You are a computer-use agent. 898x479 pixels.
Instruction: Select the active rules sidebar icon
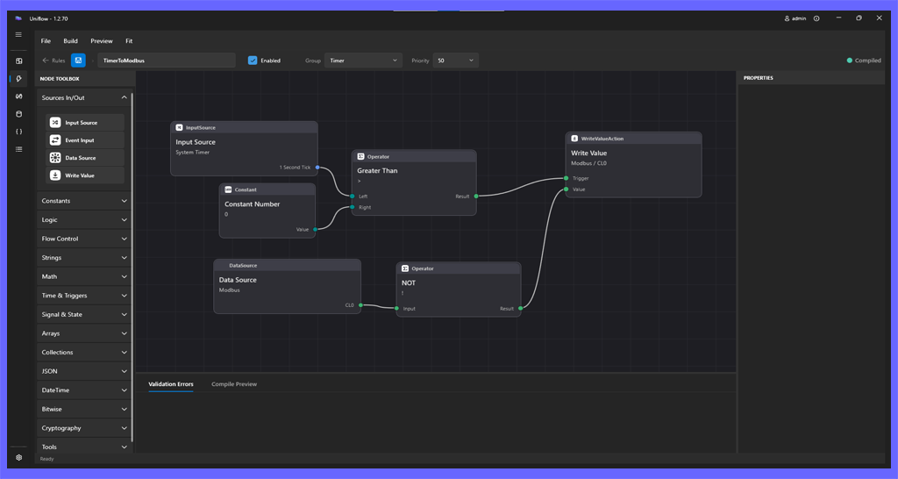[x=19, y=78]
